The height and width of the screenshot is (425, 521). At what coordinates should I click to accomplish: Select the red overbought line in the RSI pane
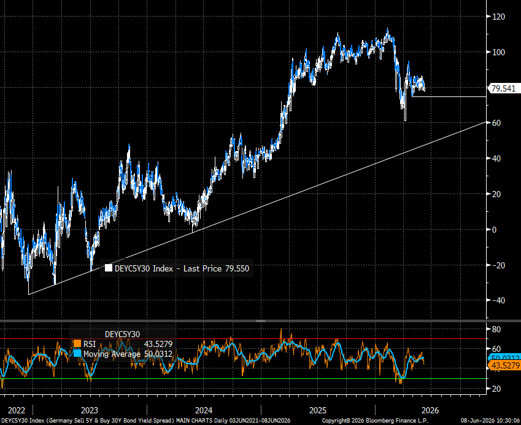point(243,338)
